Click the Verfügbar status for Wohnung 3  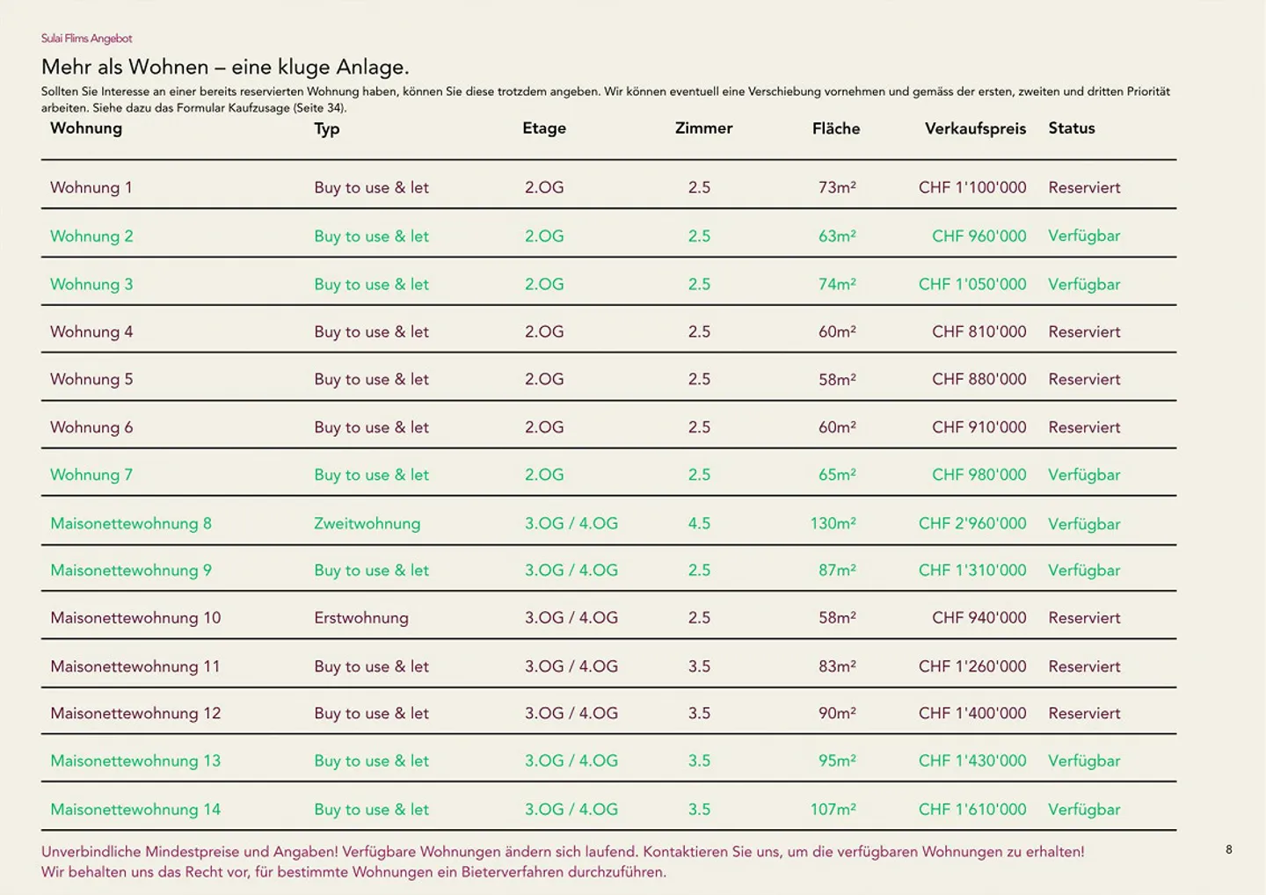pyautogui.click(x=1084, y=284)
